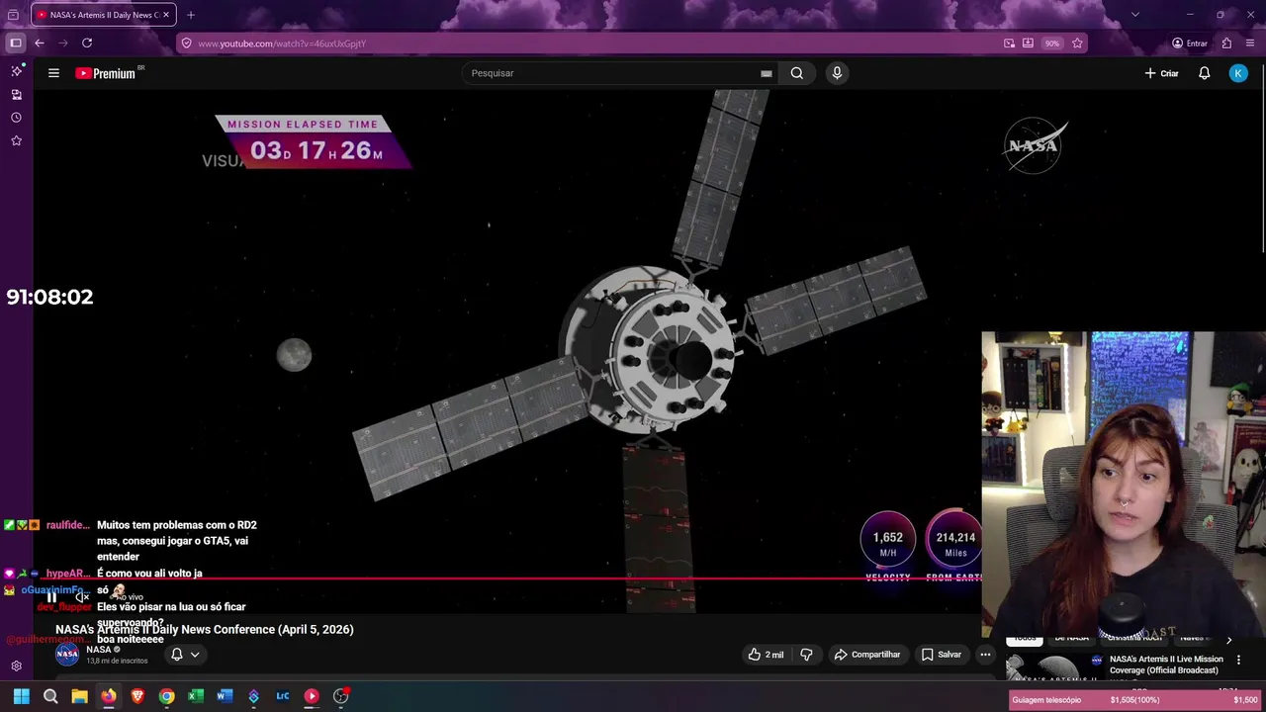Dislike the video with thumbs down
The image size is (1266, 712).
tap(806, 655)
